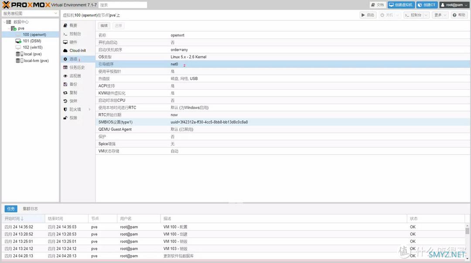
Task: Select VM 102 (win10) monitor icon
Action: pos(18,47)
